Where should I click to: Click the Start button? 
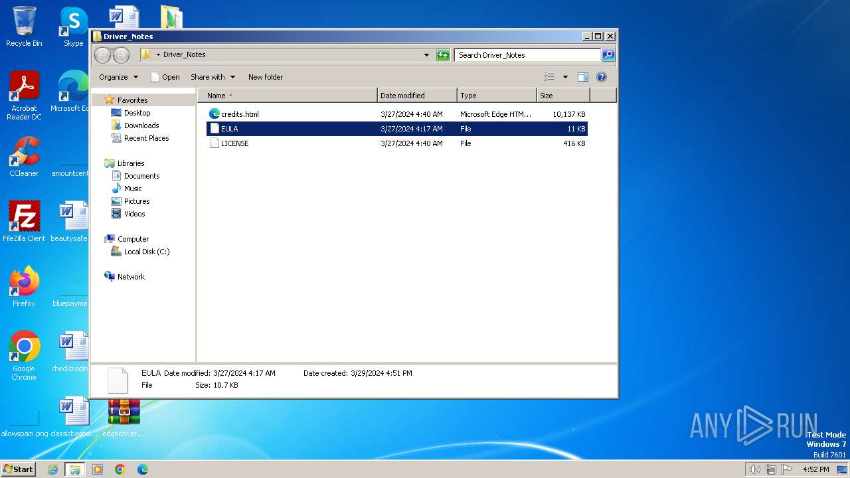(19, 469)
